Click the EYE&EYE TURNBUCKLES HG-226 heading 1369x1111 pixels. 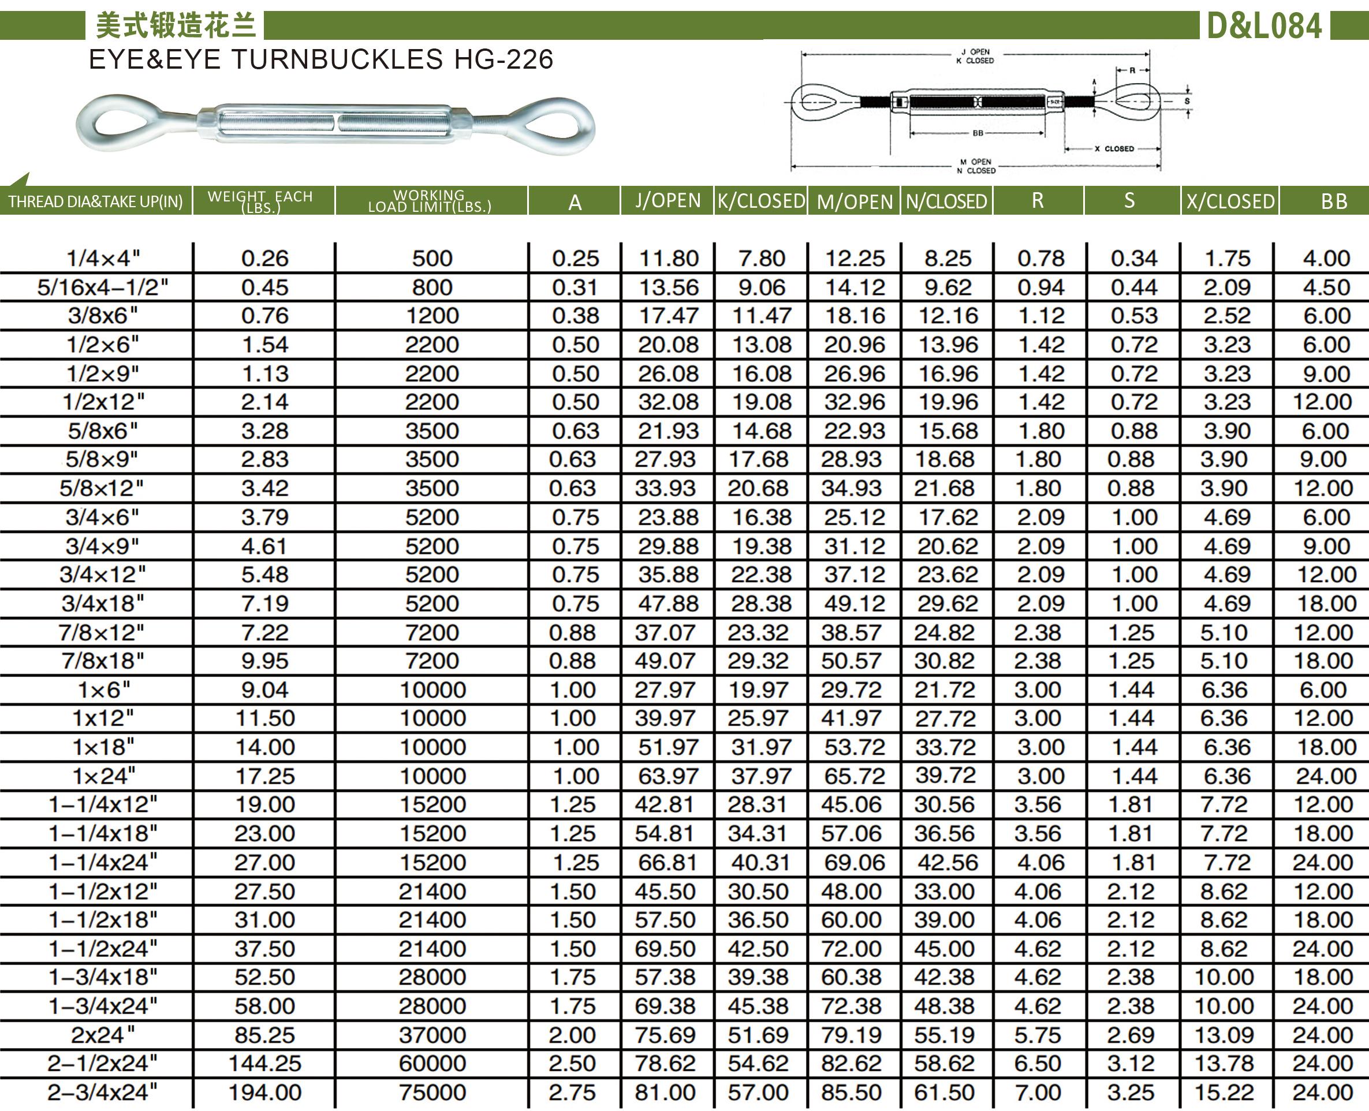[x=321, y=59]
